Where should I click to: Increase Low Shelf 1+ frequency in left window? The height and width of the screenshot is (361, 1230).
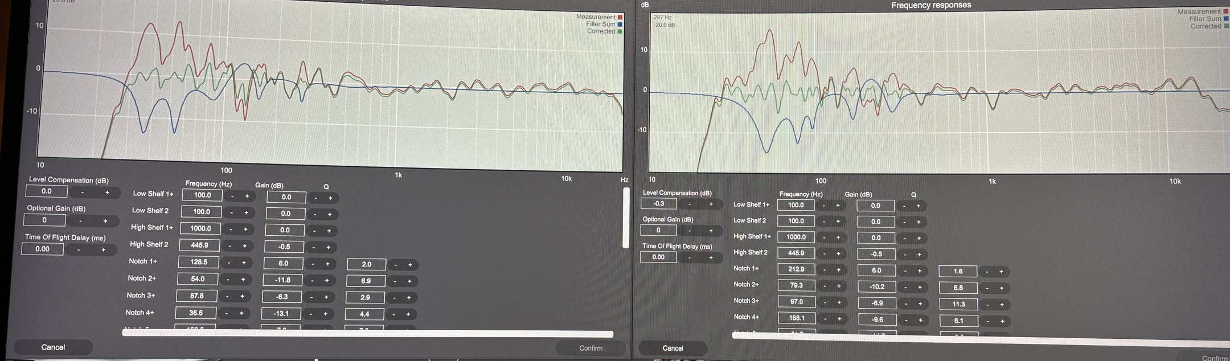[x=247, y=196]
